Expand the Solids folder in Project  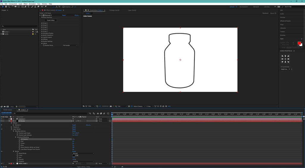(x=1, y=34)
